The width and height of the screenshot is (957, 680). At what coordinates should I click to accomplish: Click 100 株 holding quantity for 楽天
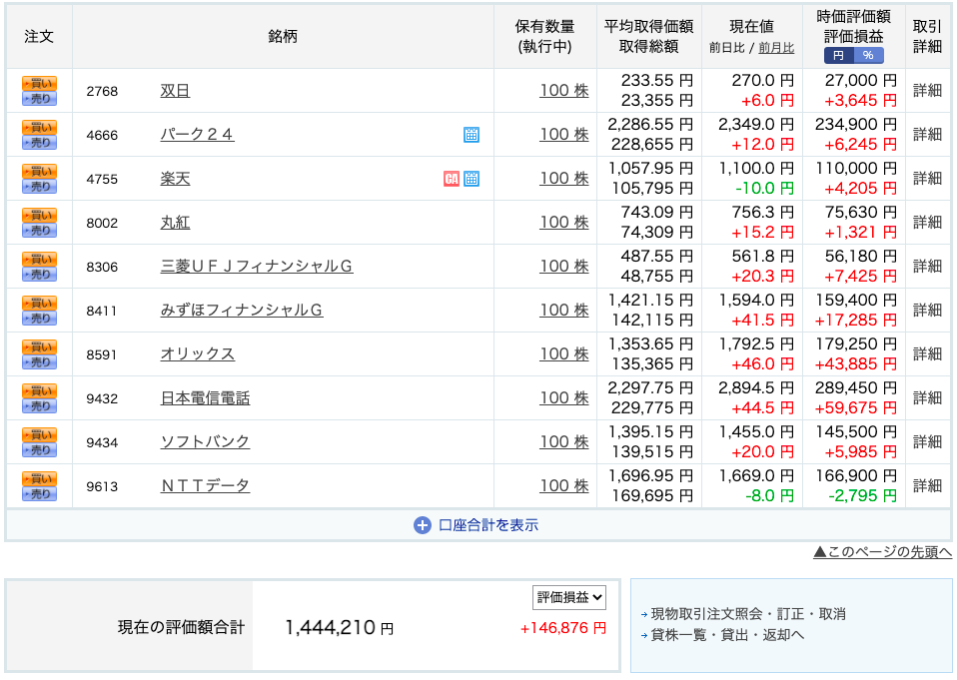tap(564, 179)
